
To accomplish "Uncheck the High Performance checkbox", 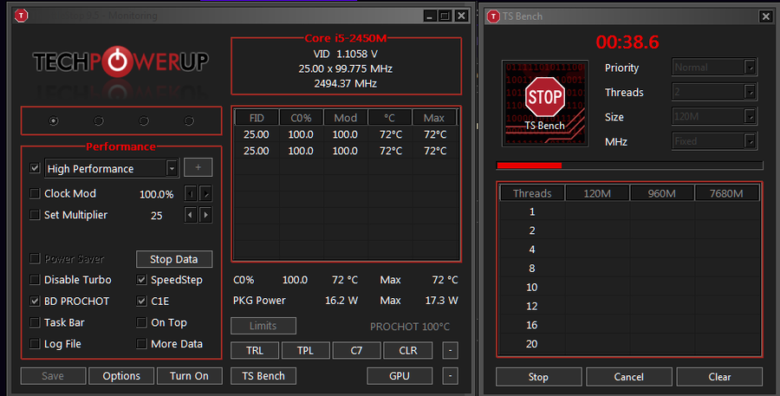I will tap(35, 168).
